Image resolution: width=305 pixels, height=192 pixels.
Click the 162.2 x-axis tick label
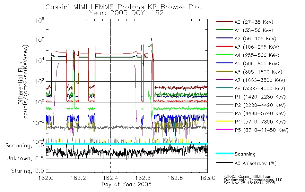[78, 178]
